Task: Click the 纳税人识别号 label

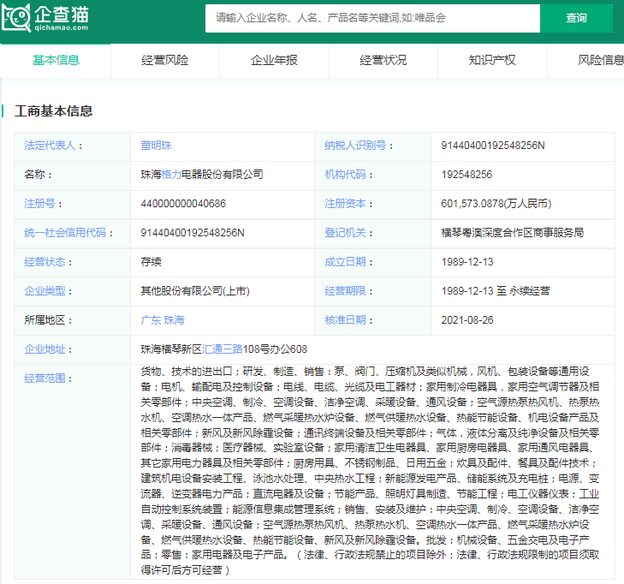Action: point(355,146)
